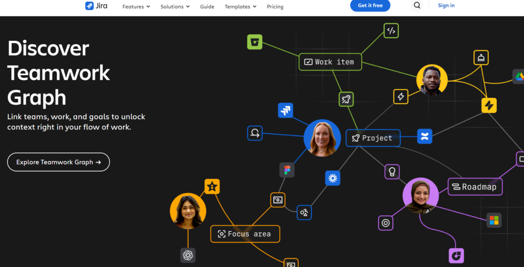Screen dimensions: 524x267
Task: Click the Jira logo in the header
Action: coord(96,6)
